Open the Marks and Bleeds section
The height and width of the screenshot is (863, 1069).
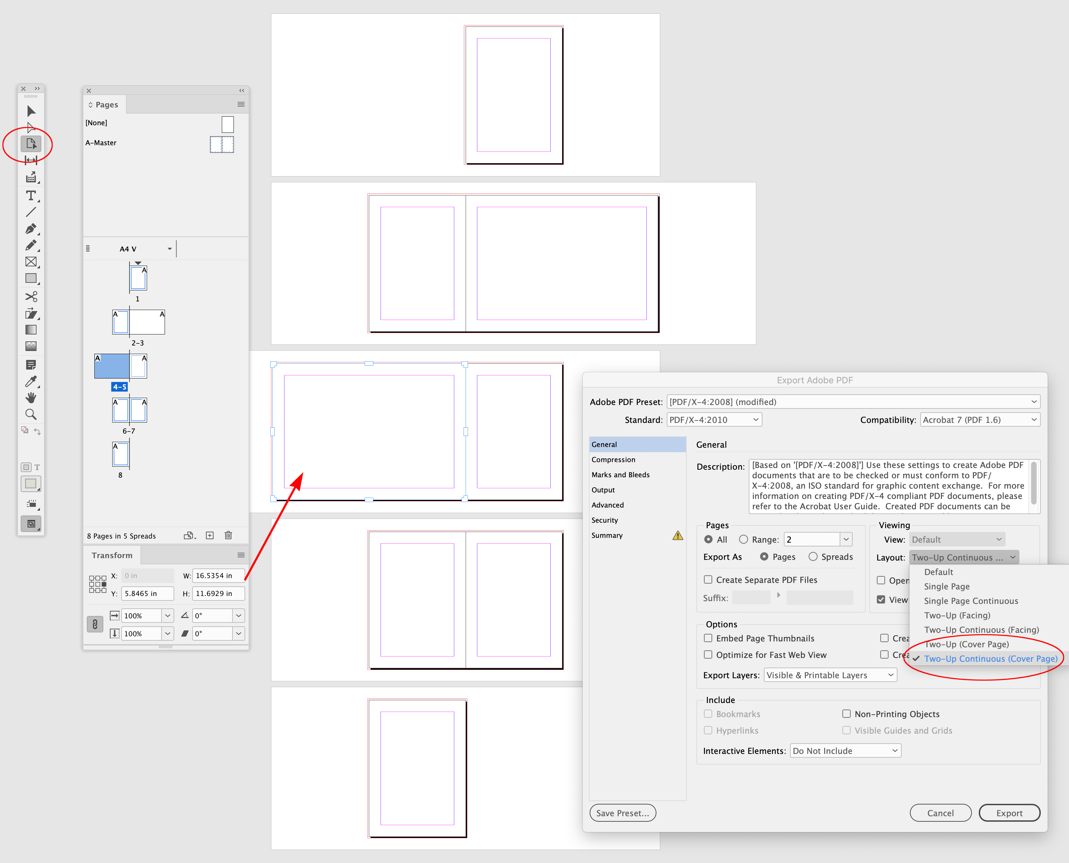pos(620,475)
